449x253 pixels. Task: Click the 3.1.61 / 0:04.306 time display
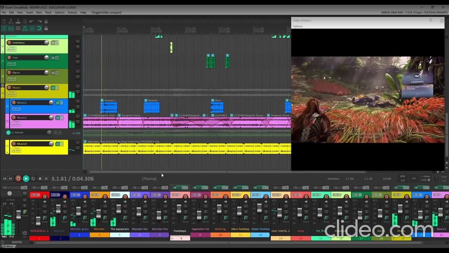pos(72,179)
